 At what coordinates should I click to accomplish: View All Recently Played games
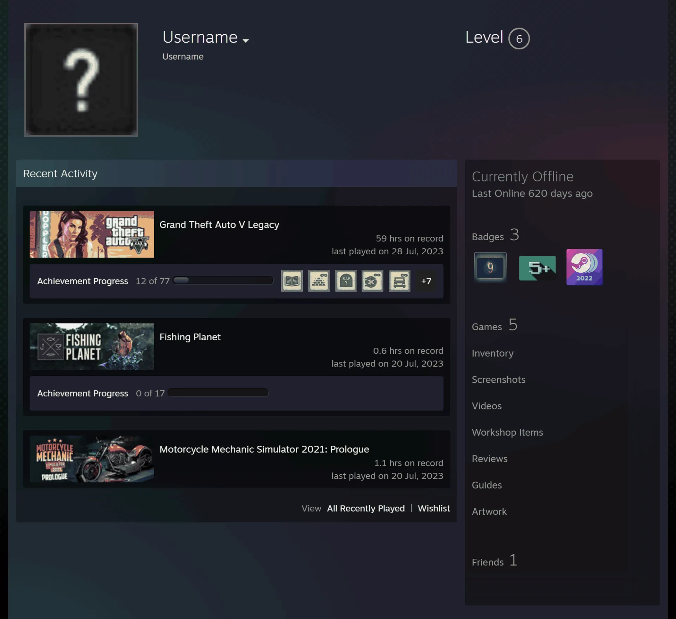pyautogui.click(x=366, y=508)
